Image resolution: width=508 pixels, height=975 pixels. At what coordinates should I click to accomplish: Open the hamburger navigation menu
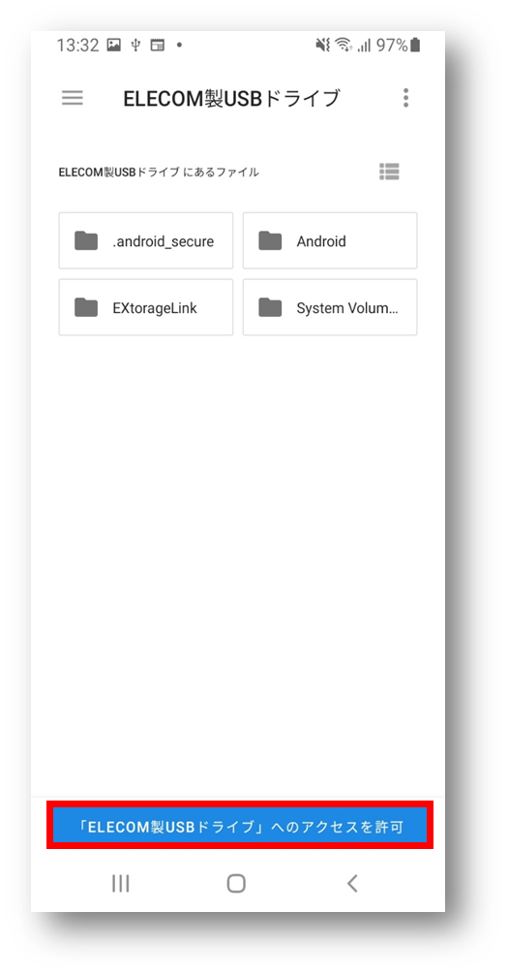72,98
